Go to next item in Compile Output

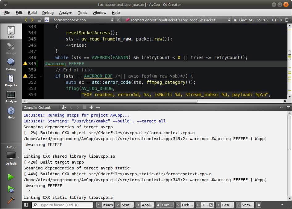[78, 107]
